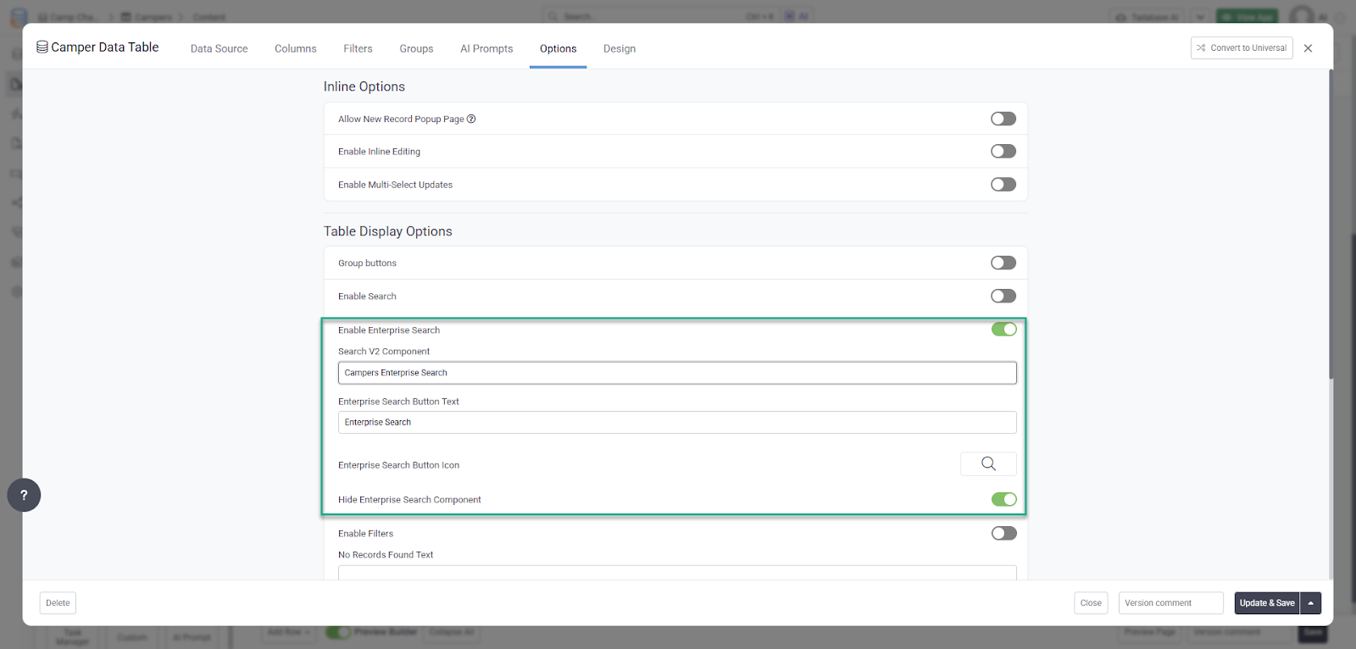
Task: Enable the Allow New Record Popup Page toggle
Action: tap(1003, 119)
